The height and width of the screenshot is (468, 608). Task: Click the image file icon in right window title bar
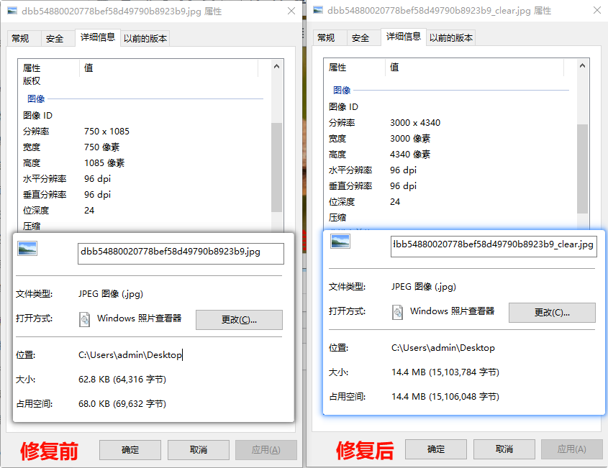318,10
